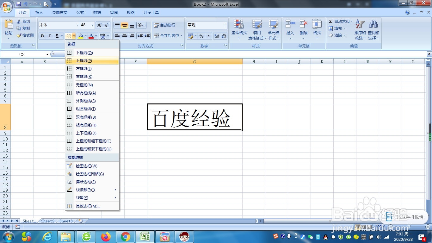Click the Copy (复制) button
The width and height of the screenshot is (432, 243).
pos(24,28)
